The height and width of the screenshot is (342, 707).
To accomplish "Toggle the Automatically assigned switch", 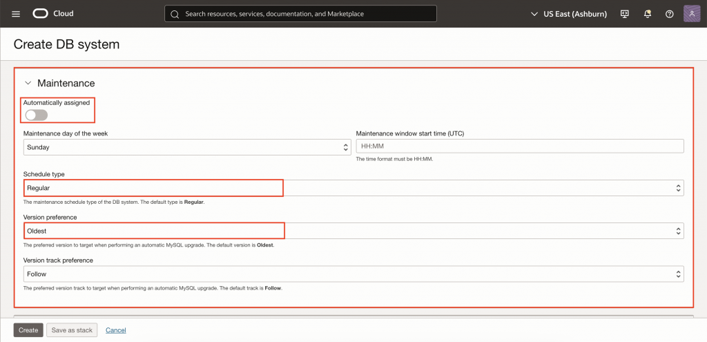I will (x=36, y=115).
